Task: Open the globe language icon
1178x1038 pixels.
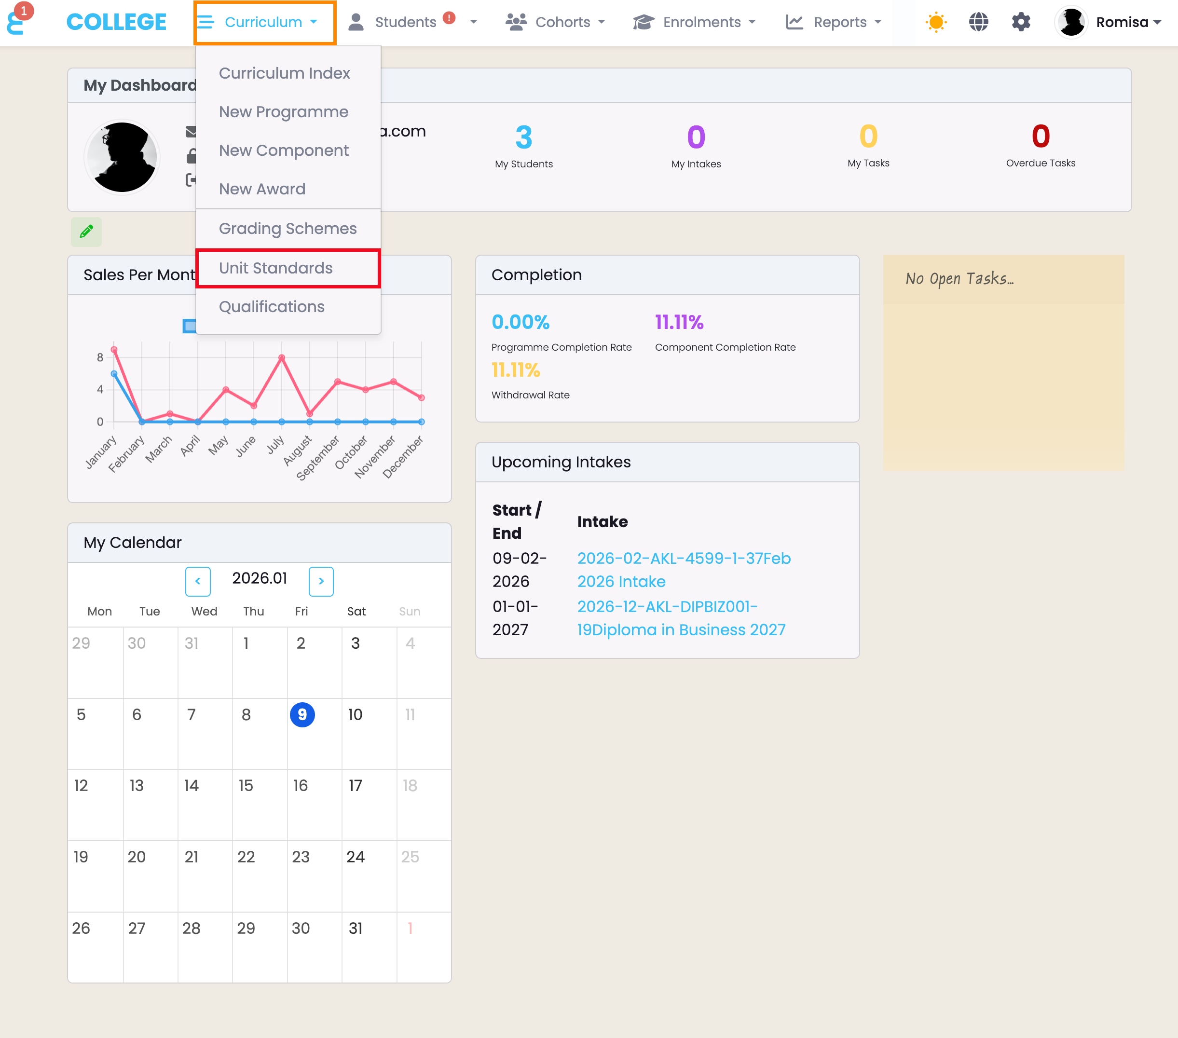Action: click(x=978, y=22)
